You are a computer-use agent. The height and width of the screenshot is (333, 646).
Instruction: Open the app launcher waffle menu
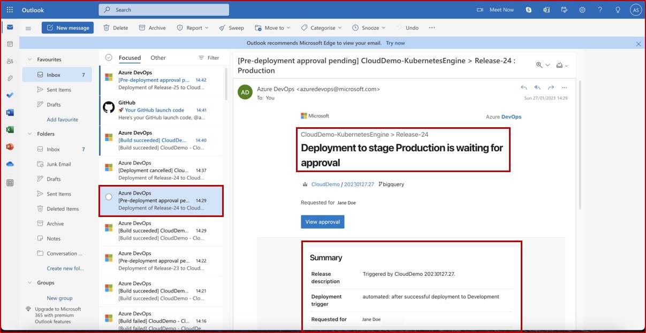click(9, 9)
